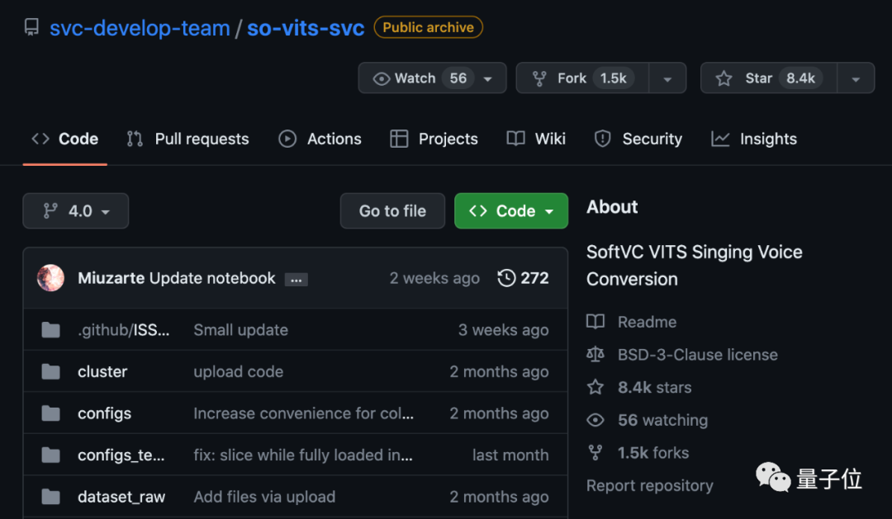Click the cluster folder icon

click(x=51, y=372)
